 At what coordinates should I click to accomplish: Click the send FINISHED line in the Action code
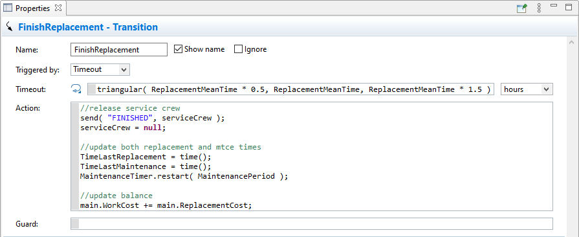(152, 118)
